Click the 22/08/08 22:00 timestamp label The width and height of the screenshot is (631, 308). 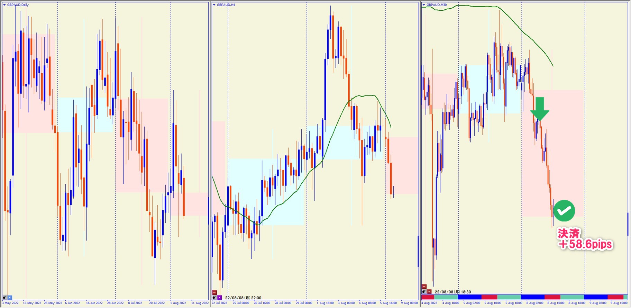point(243,298)
